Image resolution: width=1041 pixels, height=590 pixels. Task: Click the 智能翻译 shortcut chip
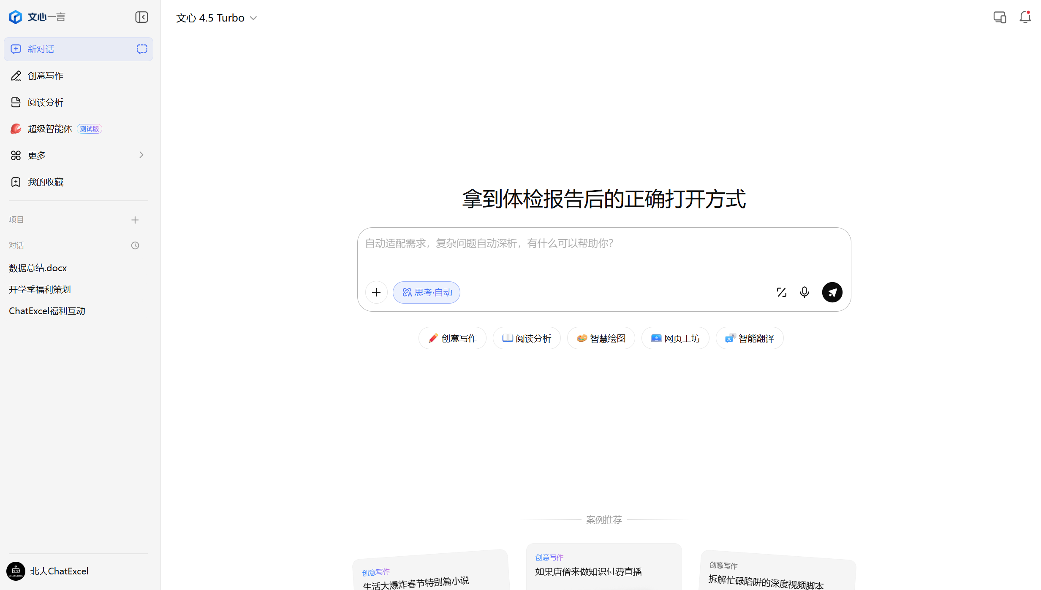(750, 338)
